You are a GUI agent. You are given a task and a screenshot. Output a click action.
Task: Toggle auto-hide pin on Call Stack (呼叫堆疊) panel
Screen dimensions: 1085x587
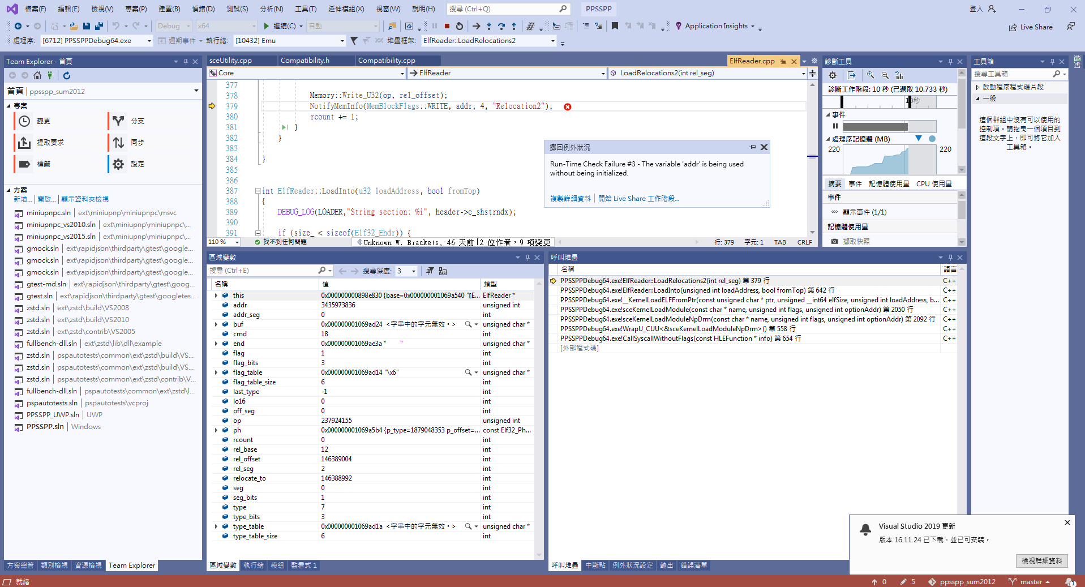(950, 258)
